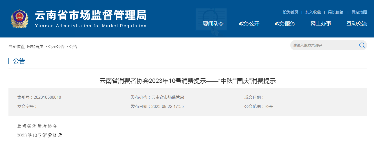Click the national emblem logo badge
Image resolution: width=374 pixels, height=141 pixels.
(x=20, y=19)
